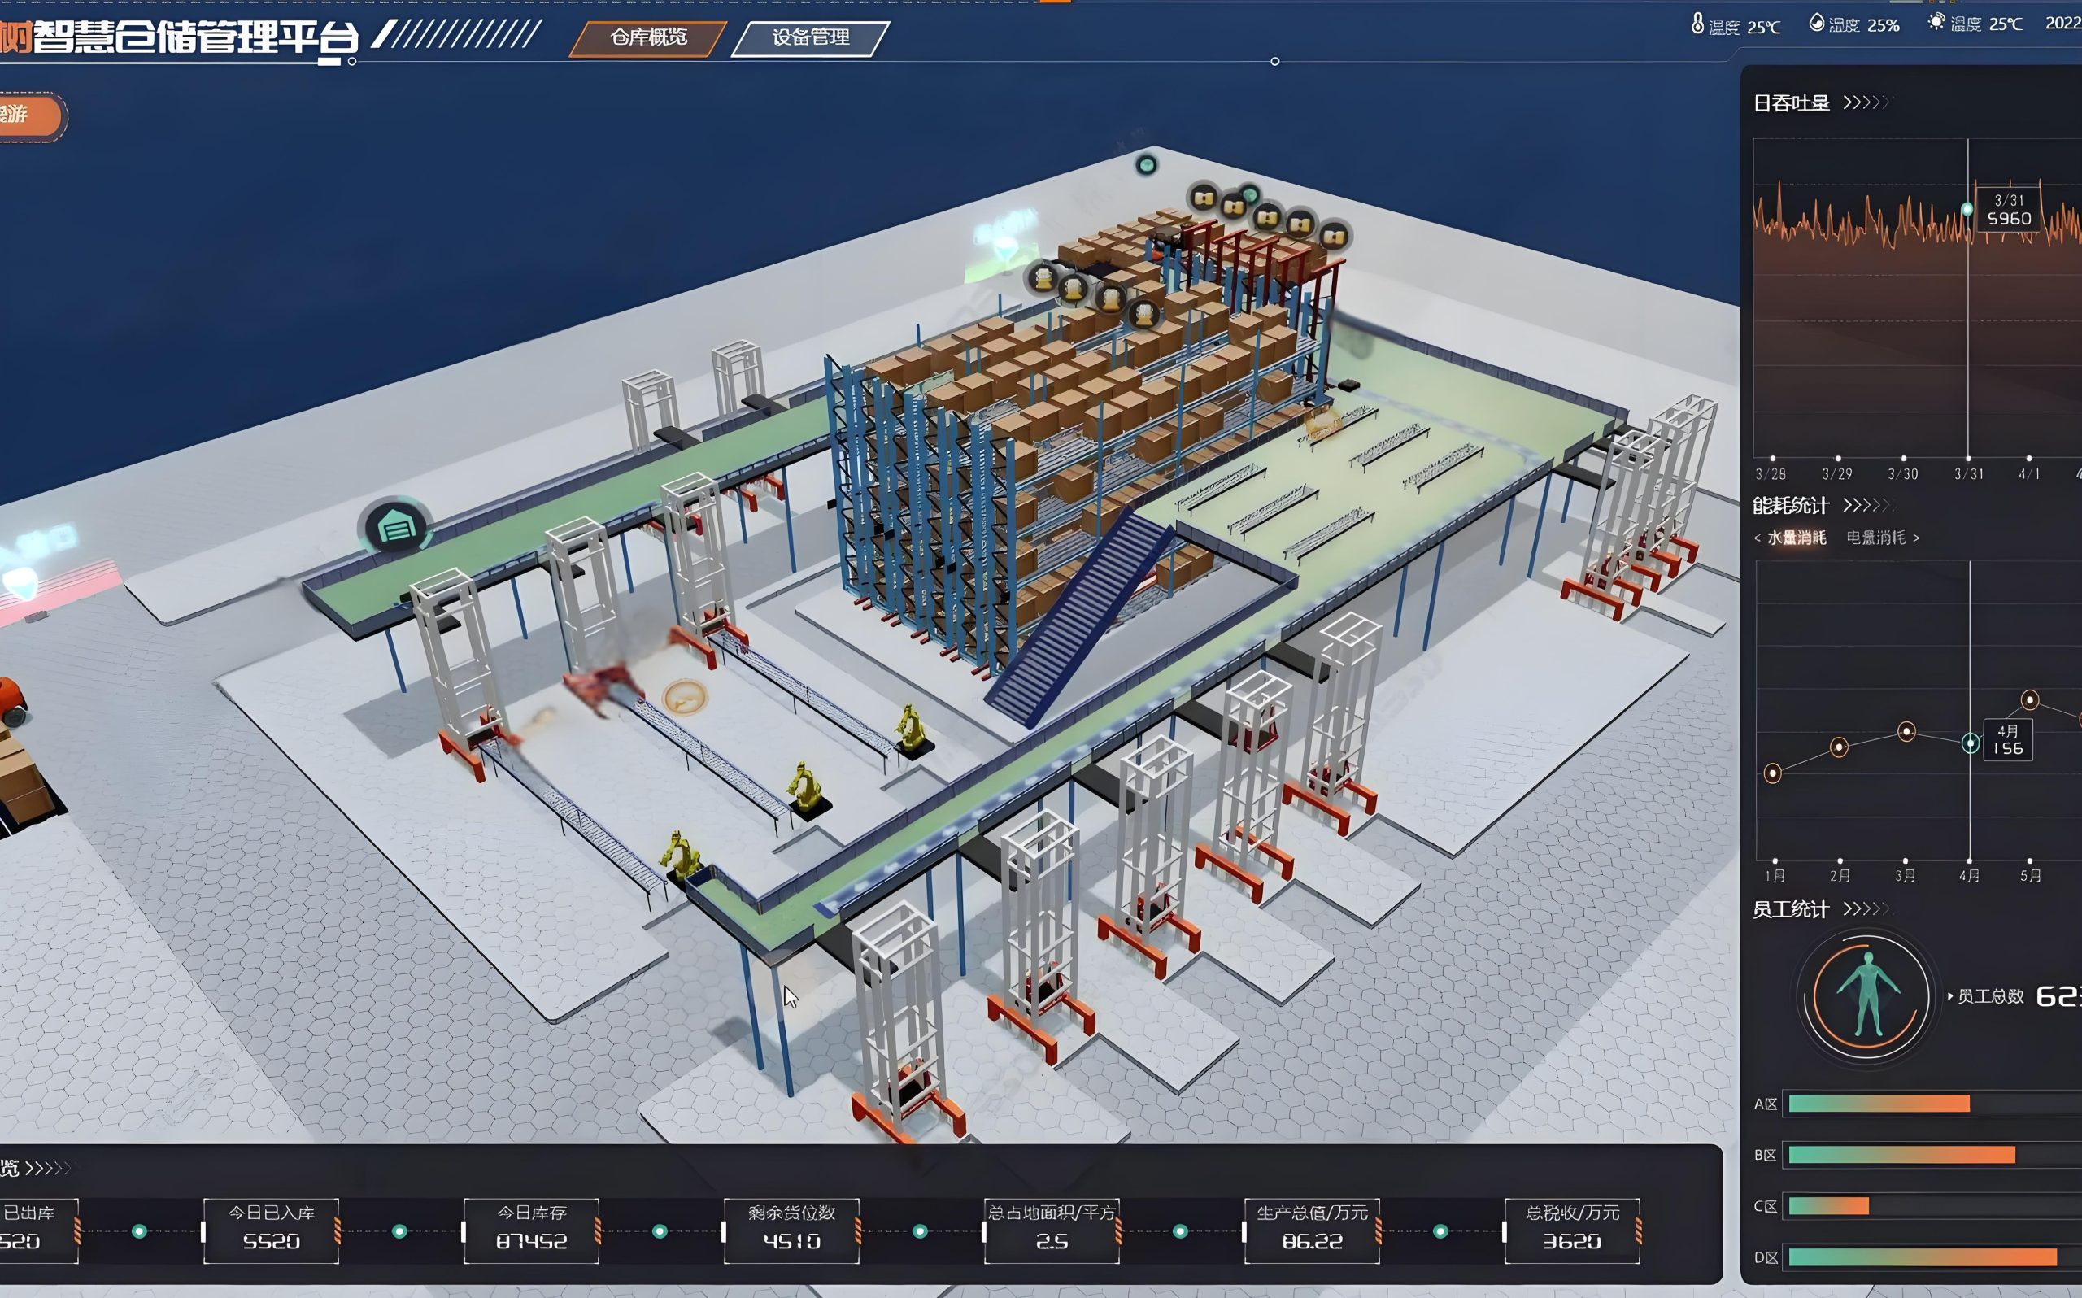This screenshot has height=1298, width=2082.
Task: Expand the 日吞吐量 chevron arrows
Action: click(1866, 103)
